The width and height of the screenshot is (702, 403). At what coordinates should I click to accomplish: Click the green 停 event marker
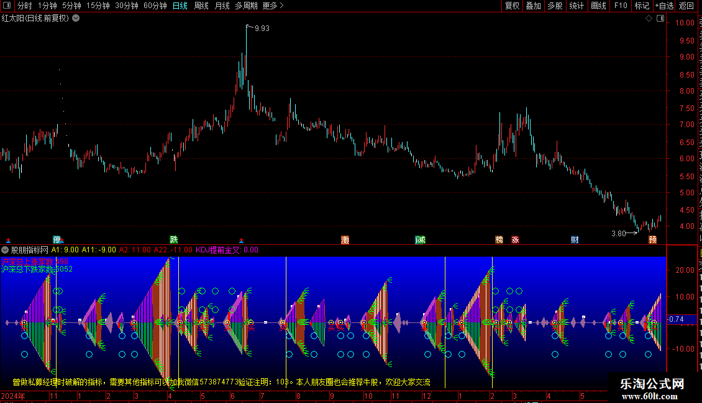click(x=57, y=239)
